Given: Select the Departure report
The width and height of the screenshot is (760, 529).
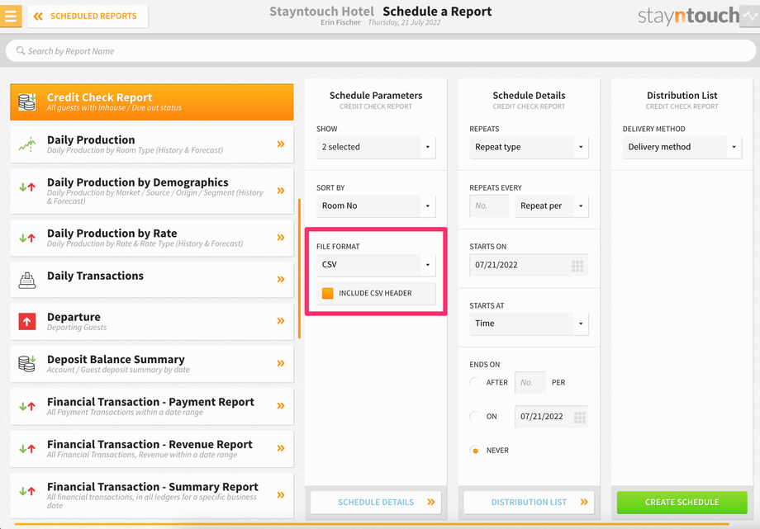Looking at the screenshot, I should pos(152,321).
